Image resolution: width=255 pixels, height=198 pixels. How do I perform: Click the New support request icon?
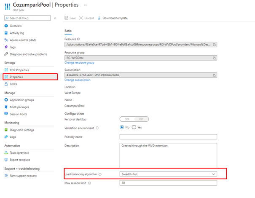click(x=6, y=176)
